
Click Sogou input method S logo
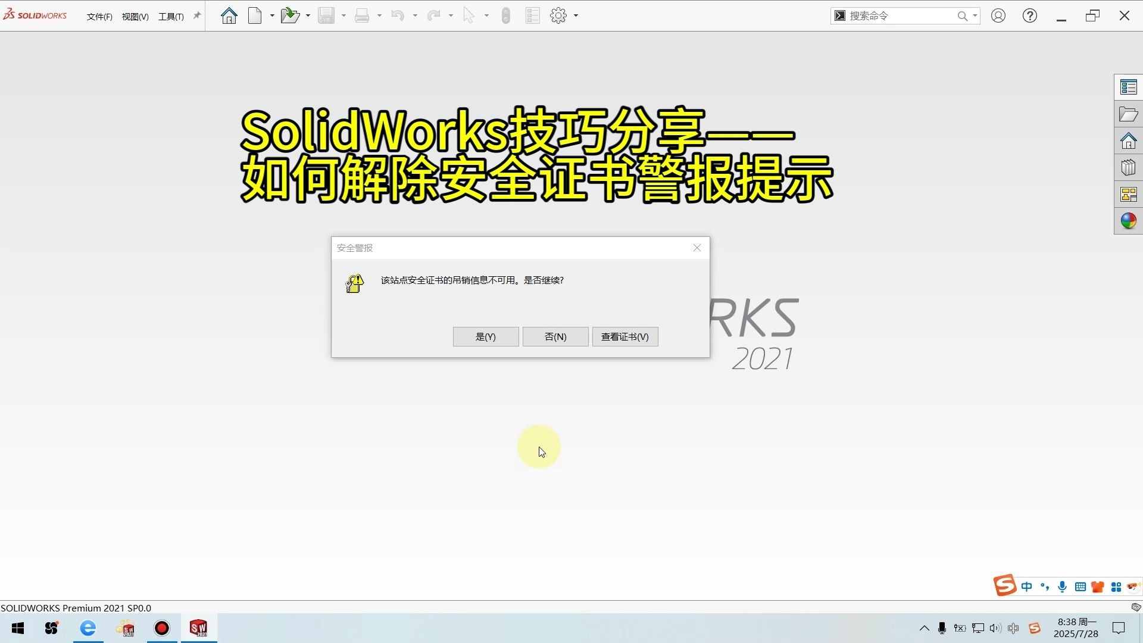1004,585
